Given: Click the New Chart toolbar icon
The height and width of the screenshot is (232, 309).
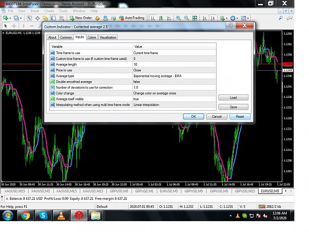Looking at the screenshot, I should coord(5,18).
